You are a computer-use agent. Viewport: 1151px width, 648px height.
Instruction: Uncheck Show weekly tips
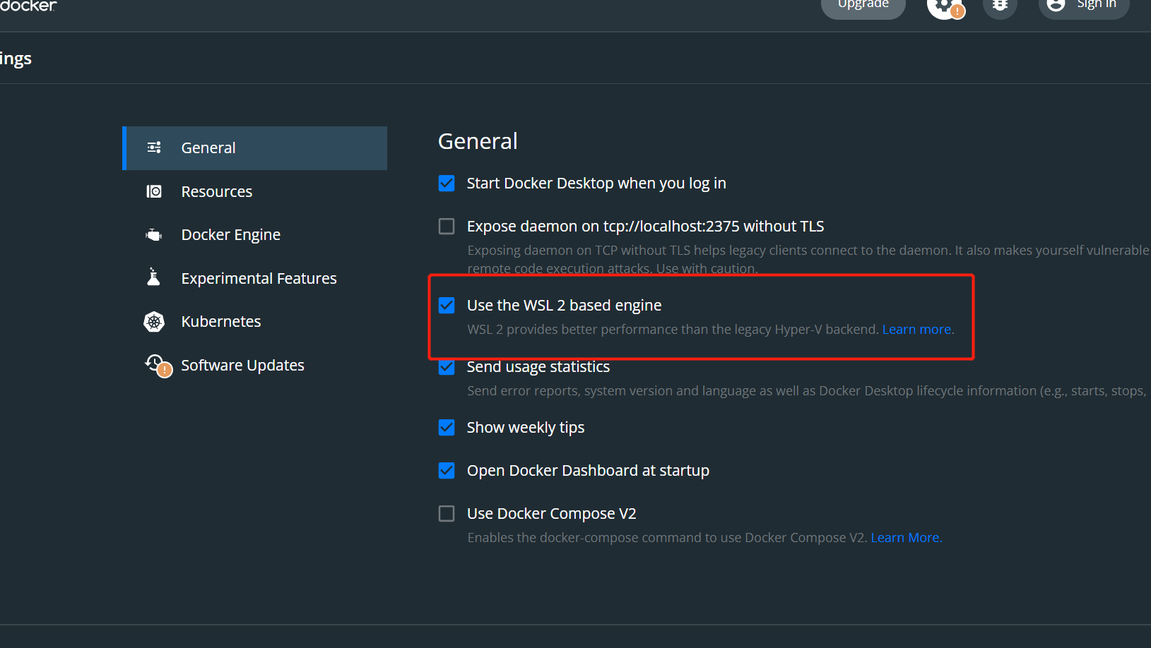447,428
